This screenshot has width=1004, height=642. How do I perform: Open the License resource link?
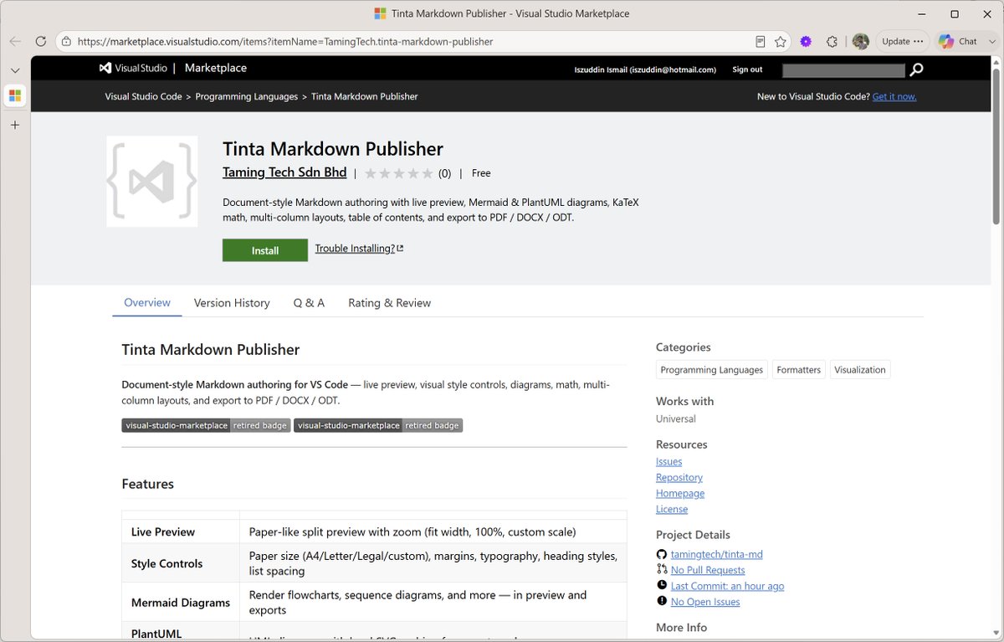(672, 509)
